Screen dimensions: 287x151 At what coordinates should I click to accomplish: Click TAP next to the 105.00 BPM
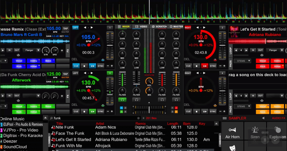coord(65,28)
